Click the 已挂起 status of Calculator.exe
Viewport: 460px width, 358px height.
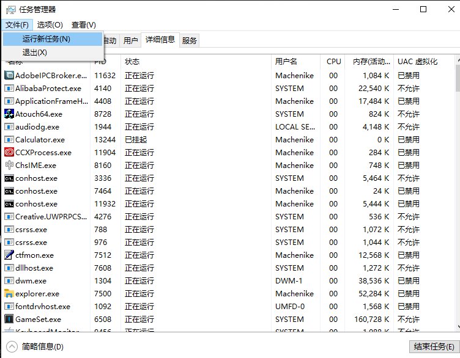(136, 140)
